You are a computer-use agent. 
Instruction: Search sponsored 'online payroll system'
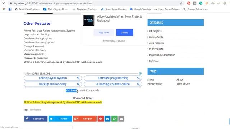coord(53,78)
